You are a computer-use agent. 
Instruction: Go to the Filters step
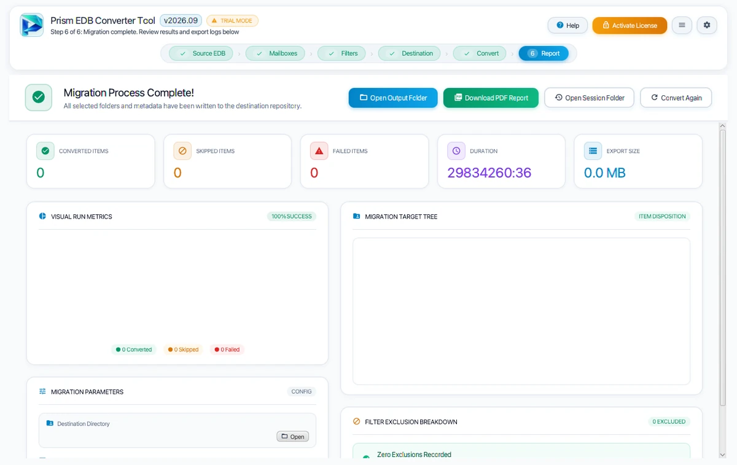click(341, 53)
